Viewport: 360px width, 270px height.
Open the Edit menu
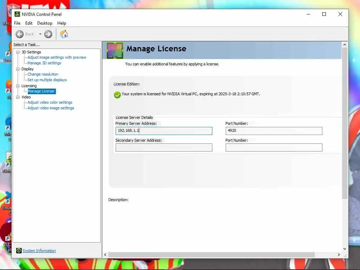point(29,23)
